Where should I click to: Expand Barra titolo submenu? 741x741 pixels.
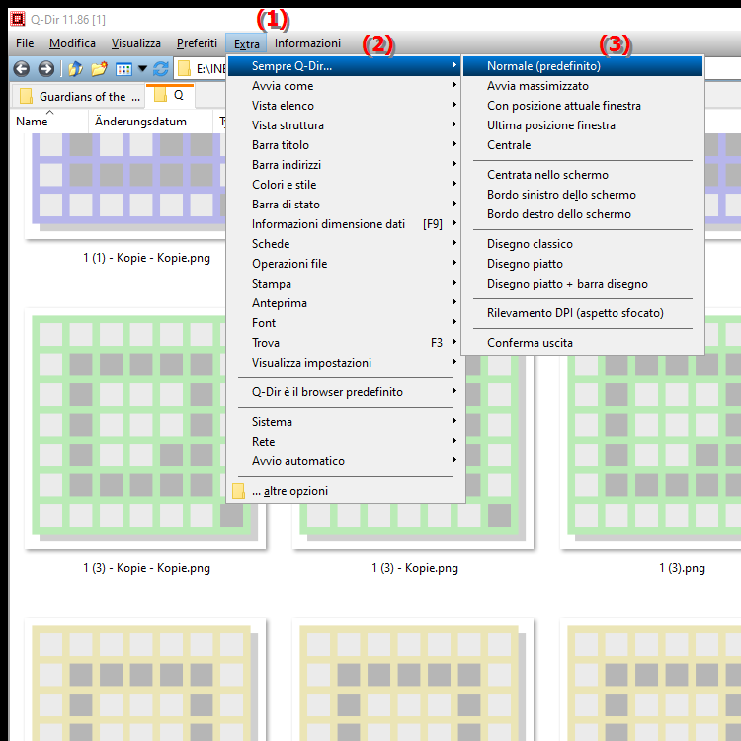(x=346, y=145)
